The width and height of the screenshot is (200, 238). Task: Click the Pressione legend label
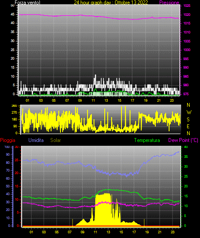pos(169,3)
